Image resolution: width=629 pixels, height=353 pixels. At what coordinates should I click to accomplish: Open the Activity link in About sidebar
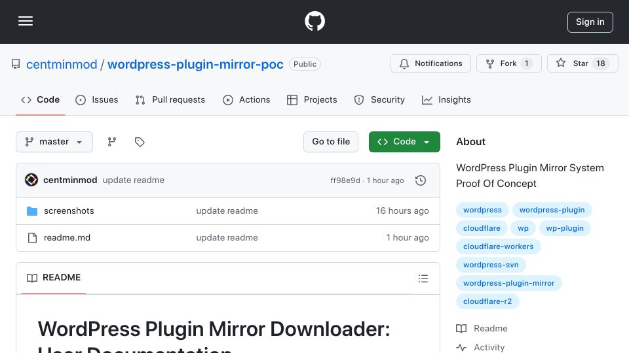(480, 347)
